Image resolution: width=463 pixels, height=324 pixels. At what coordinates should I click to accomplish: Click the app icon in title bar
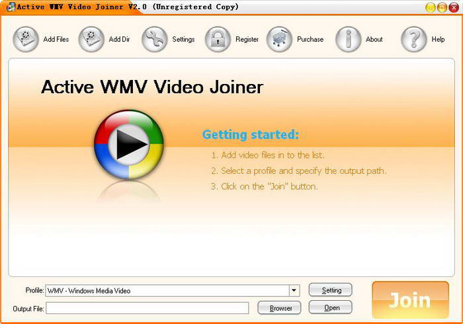point(11,7)
